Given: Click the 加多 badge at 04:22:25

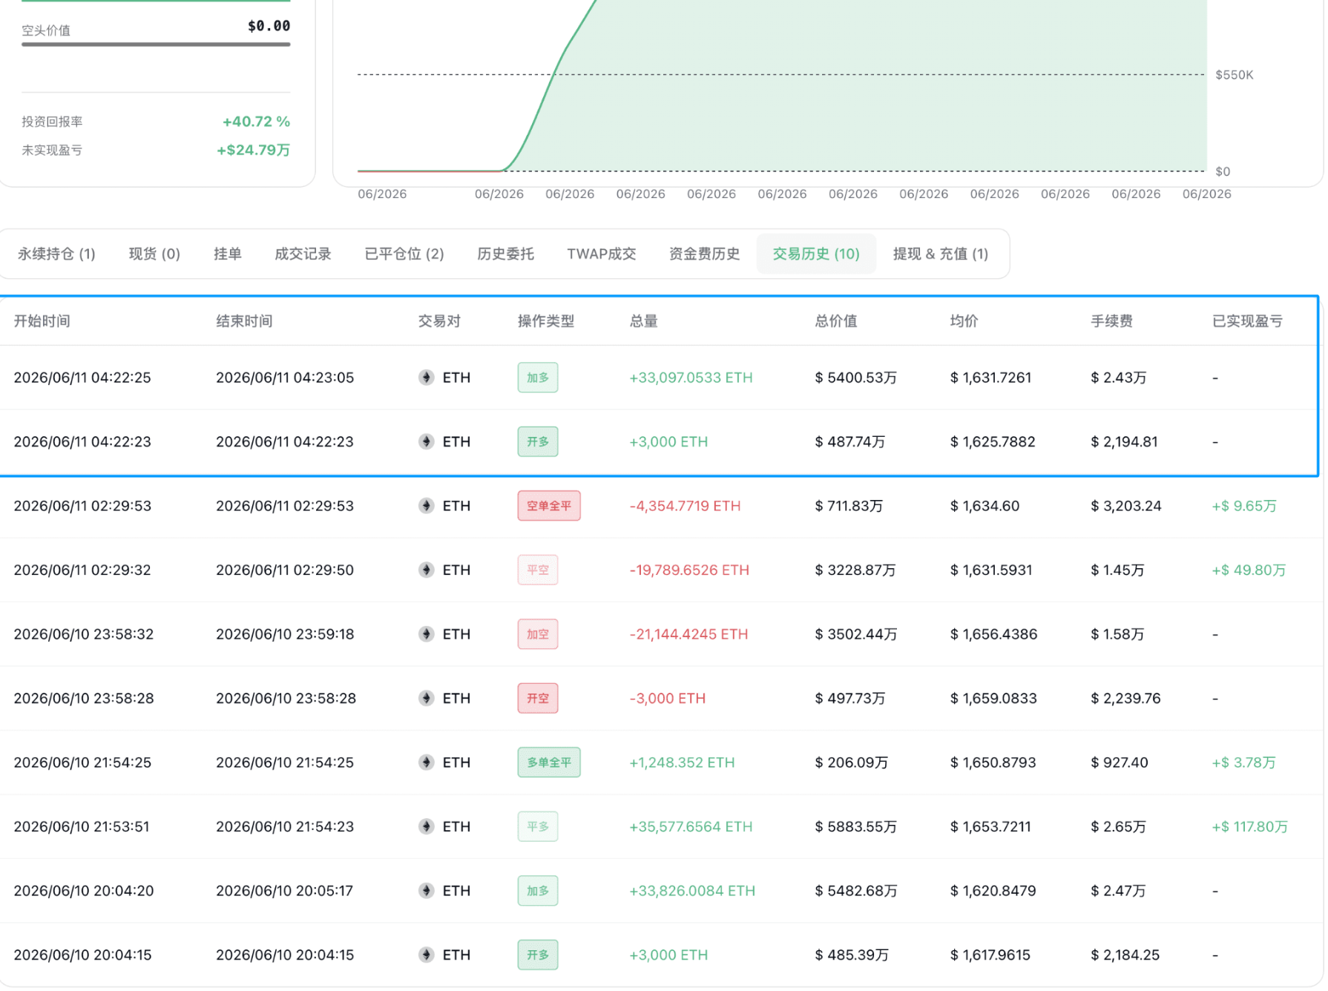Looking at the screenshot, I should [x=538, y=378].
